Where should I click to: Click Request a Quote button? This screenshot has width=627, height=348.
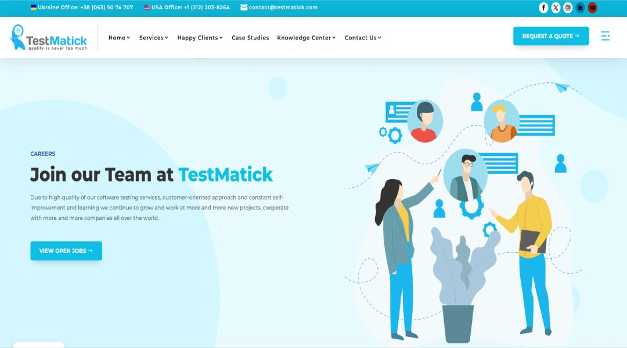(551, 36)
